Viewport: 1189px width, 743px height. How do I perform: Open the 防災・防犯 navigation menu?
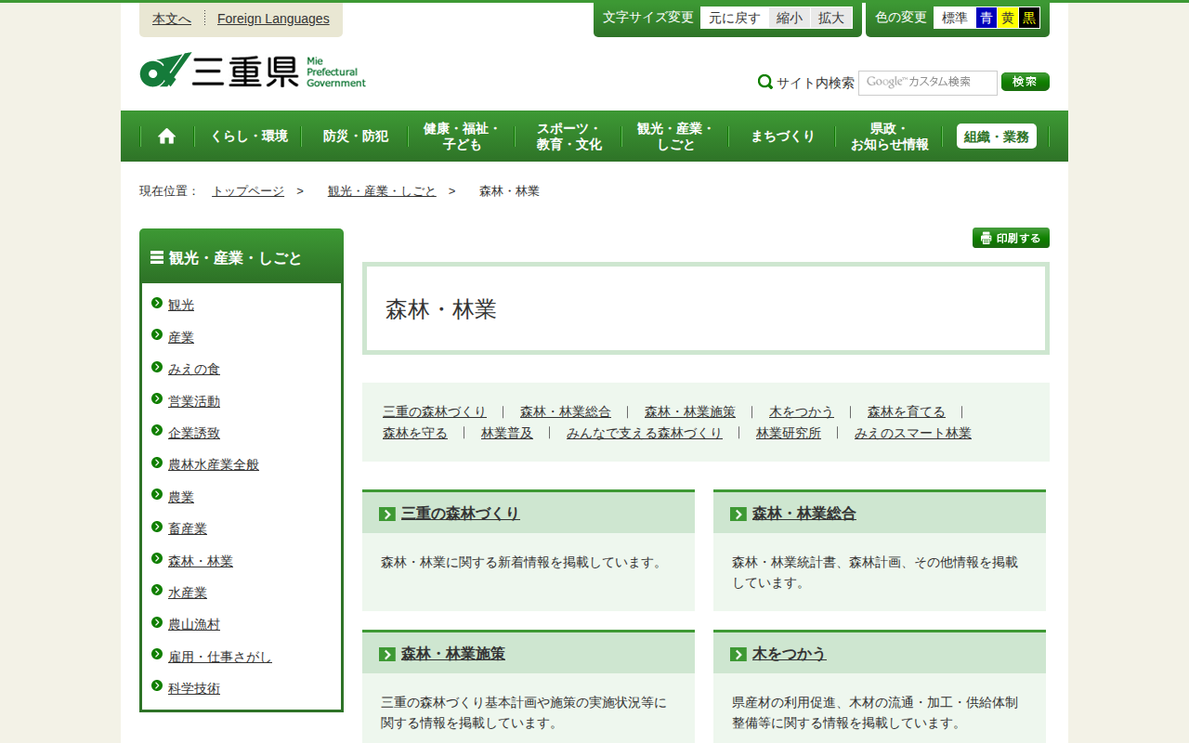(x=356, y=137)
